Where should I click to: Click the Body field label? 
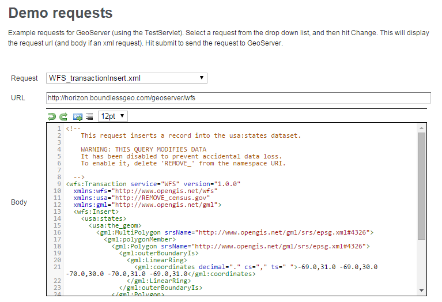(19, 202)
